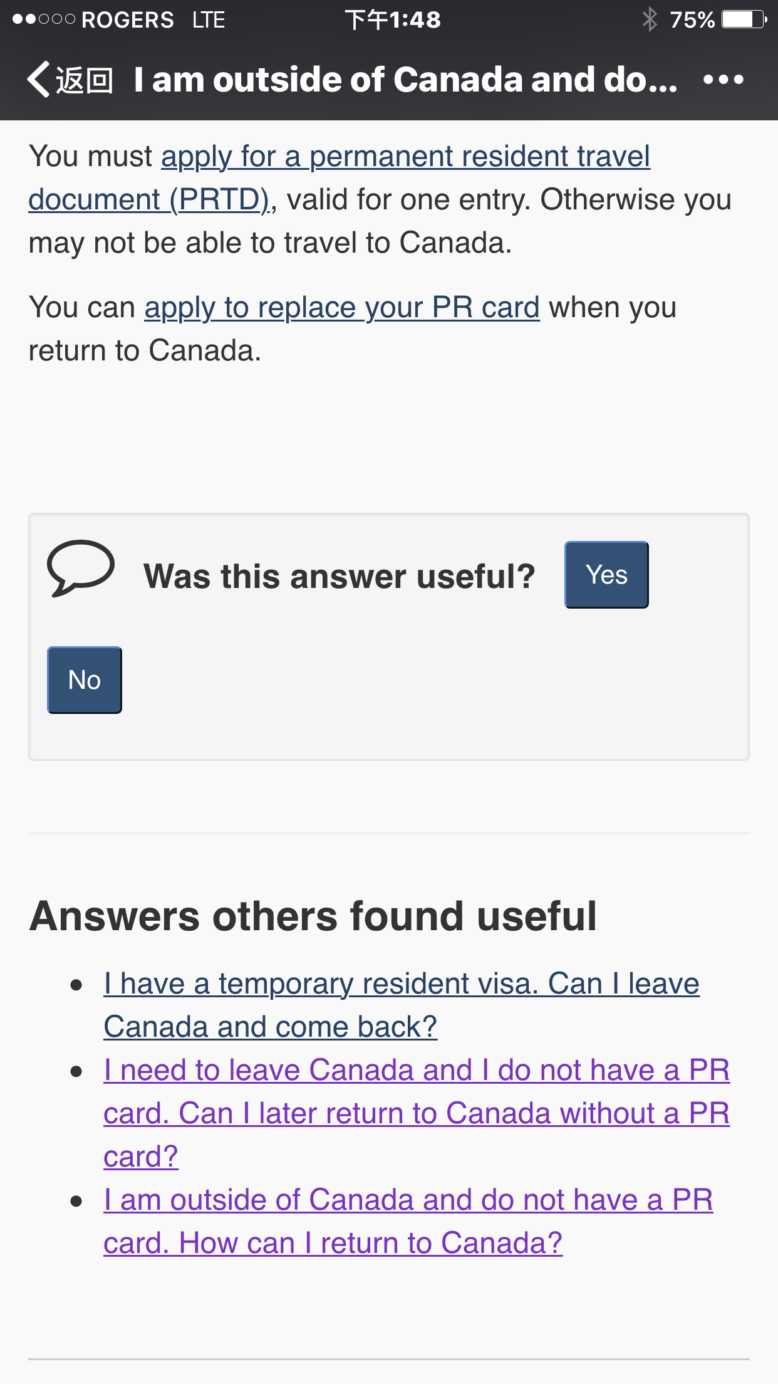Open the permanent resident travel document link
This screenshot has width=778, height=1384.
tap(339, 178)
